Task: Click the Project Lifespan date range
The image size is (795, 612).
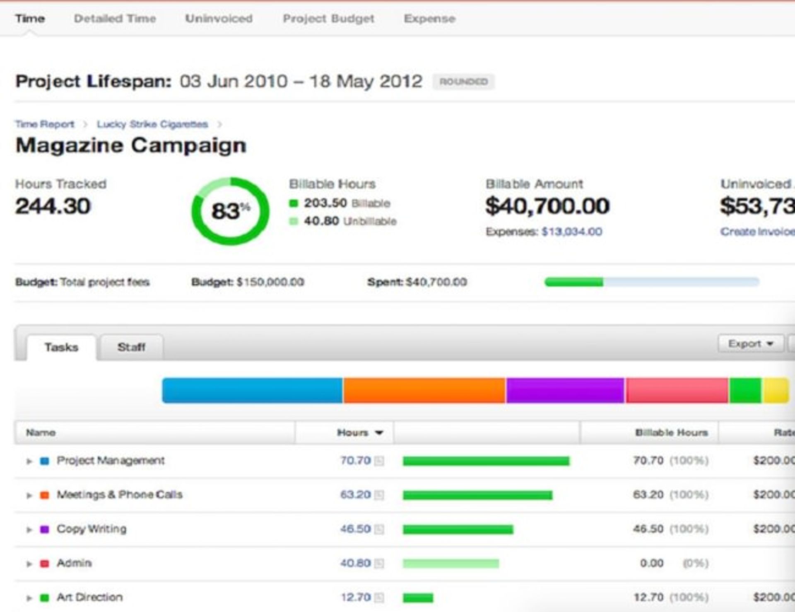Action: pos(301,81)
